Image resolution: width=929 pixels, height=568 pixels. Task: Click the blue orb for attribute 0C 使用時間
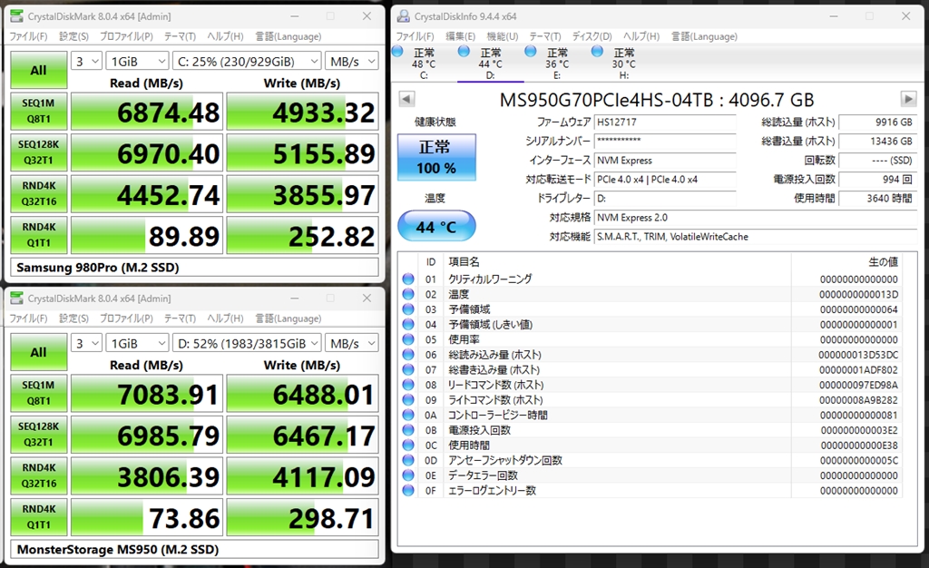[408, 446]
